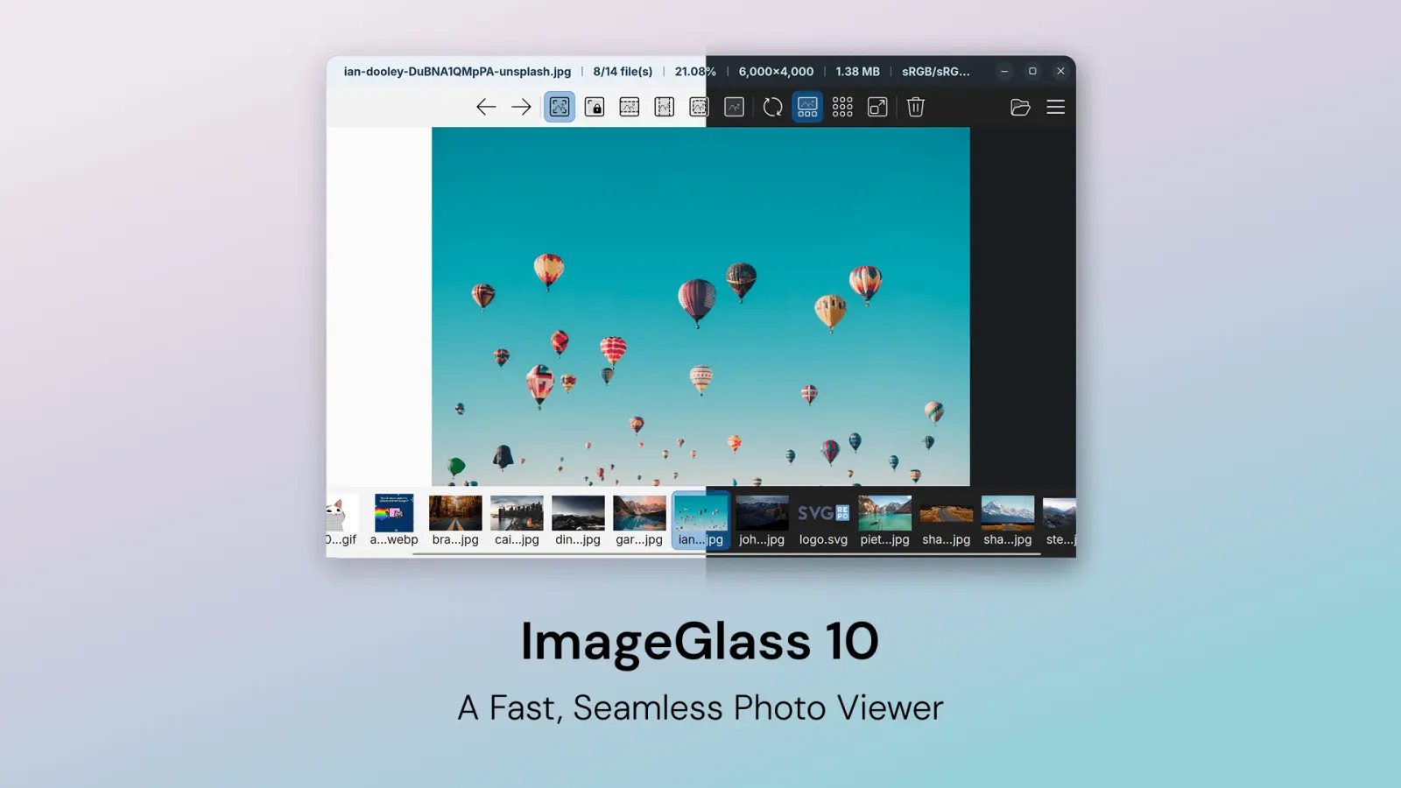
Task: Maximize the ImageGlass window
Action: click(x=1032, y=72)
